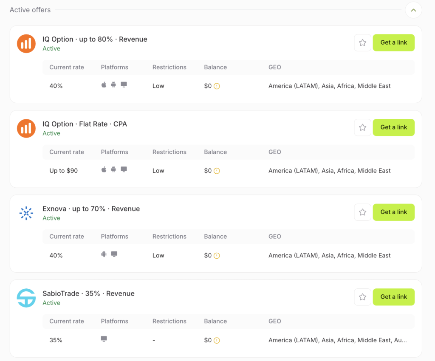Click the '35%' current rate for SabioTrade

pos(56,340)
